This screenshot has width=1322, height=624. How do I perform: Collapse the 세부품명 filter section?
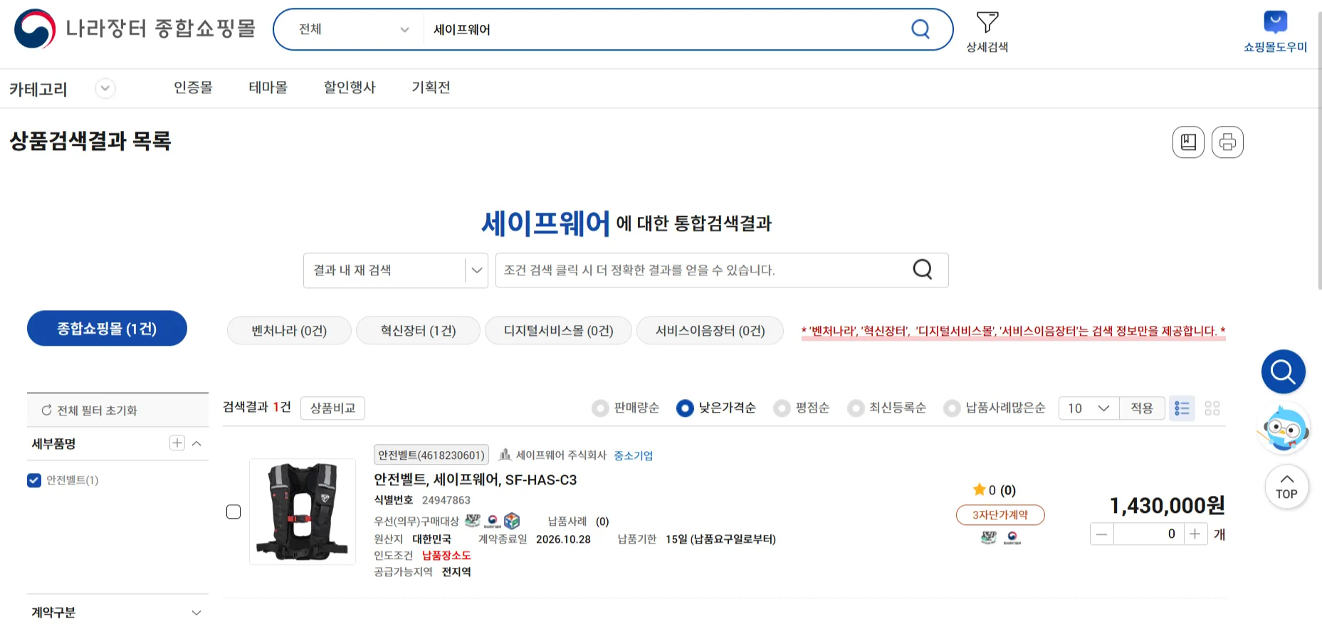tap(197, 443)
